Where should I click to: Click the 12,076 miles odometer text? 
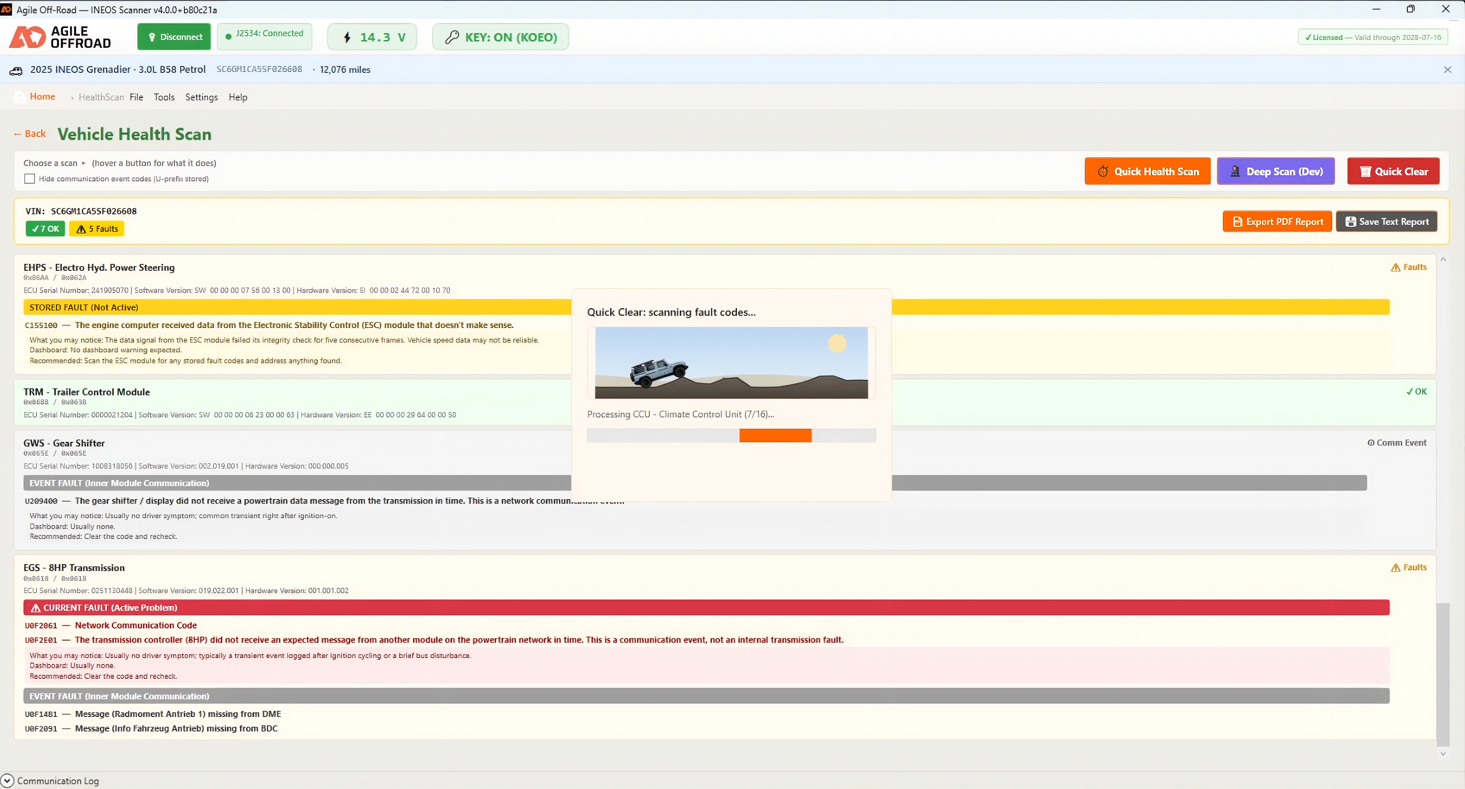pyautogui.click(x=345, y=70)
